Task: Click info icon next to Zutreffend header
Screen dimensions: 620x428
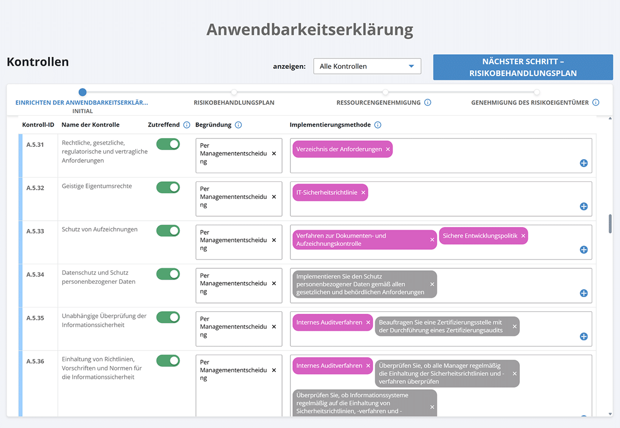Action: pos(187,125)
